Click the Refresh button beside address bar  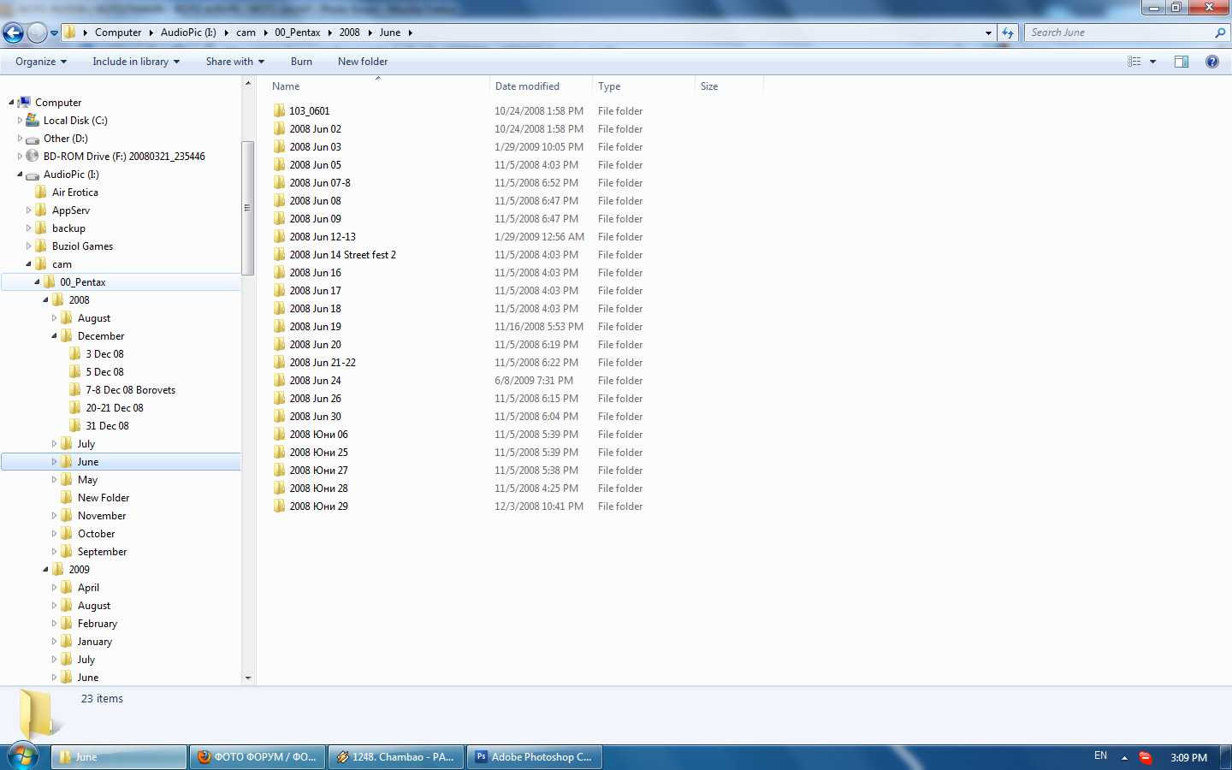[1008, 33]
